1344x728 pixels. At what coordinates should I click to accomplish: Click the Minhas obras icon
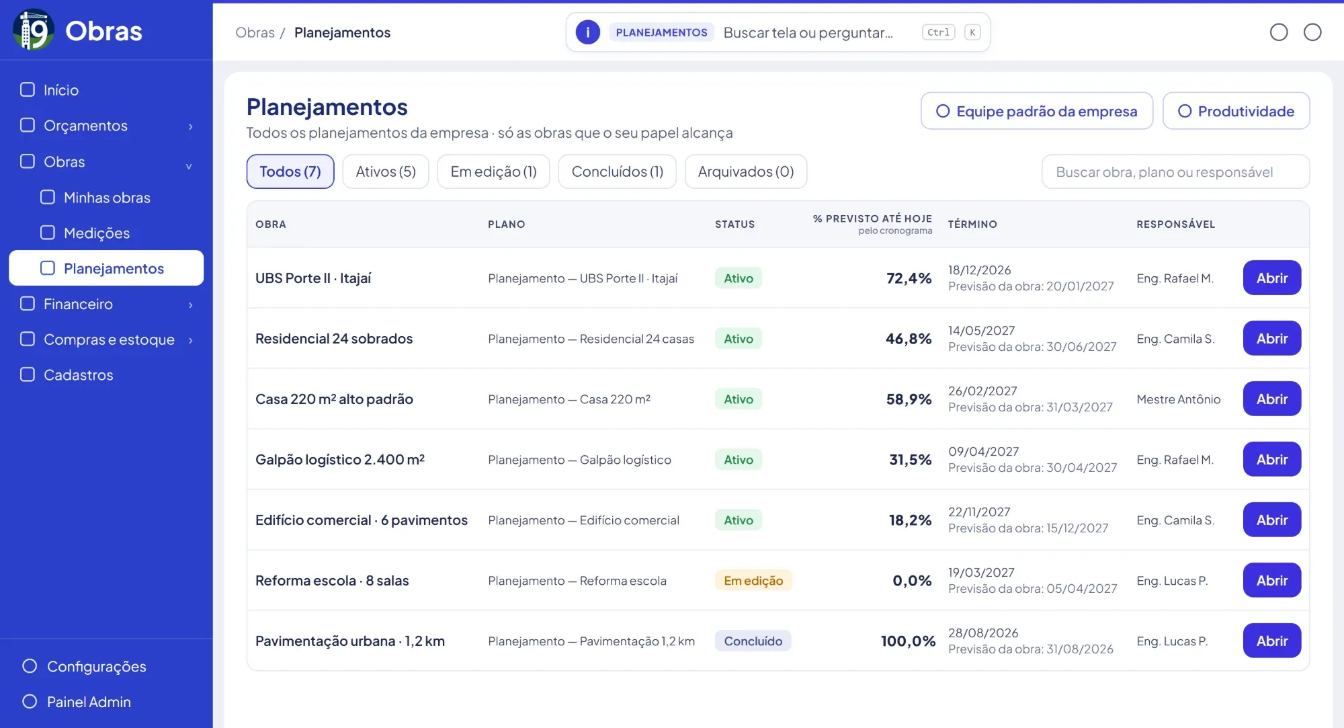[x=48, y=197]
